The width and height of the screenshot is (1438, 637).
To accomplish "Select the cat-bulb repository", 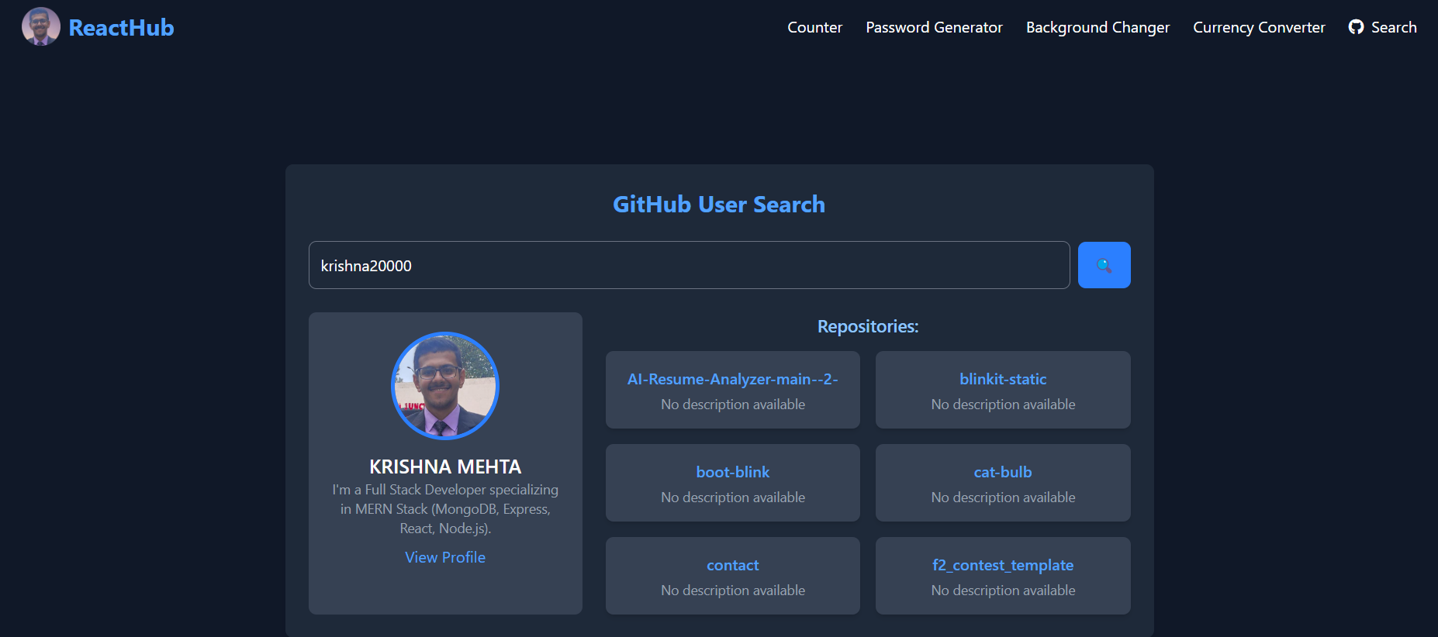I will (1003, 472).
